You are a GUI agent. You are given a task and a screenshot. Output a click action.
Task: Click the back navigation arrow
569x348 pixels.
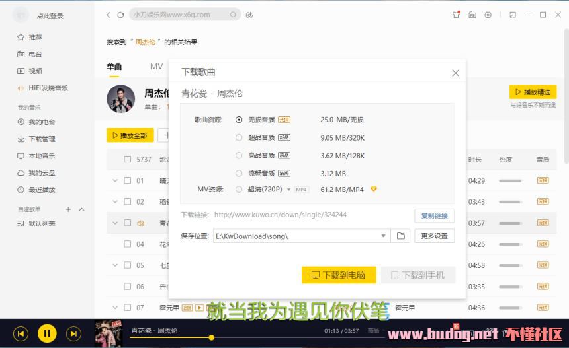pos(108,15)
